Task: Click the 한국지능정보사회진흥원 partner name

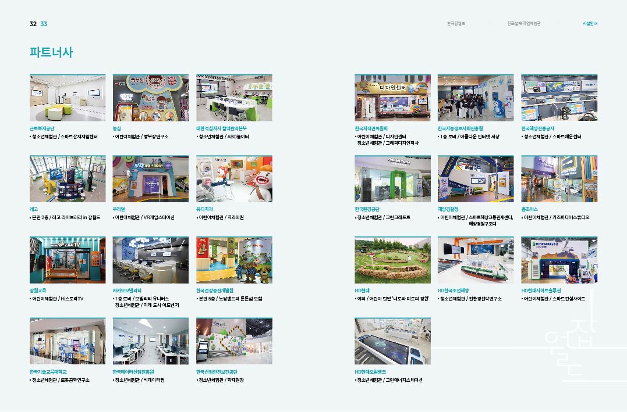Action: click(x=460, y=128)
